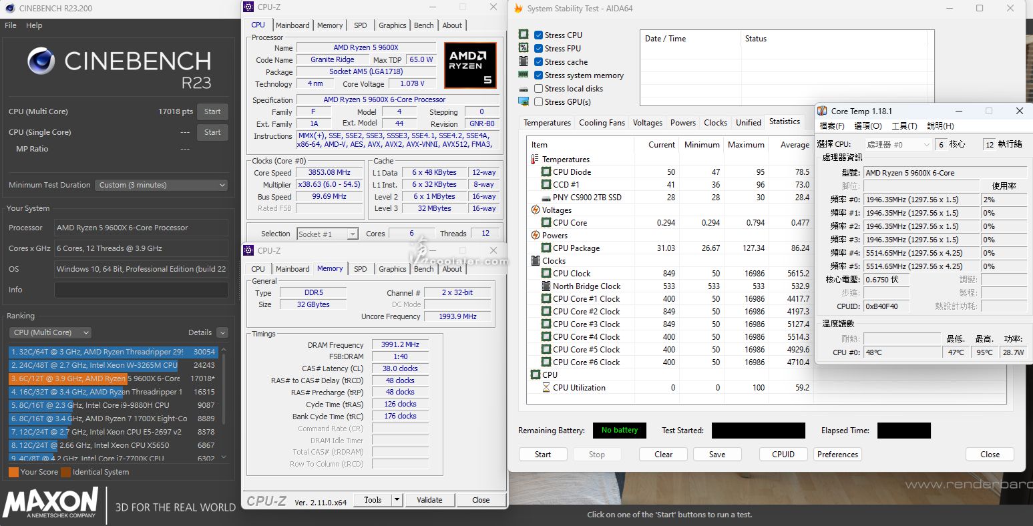The image size is (1033, 526).
Task: Click the Cinebench title bar logo icon
Action: point(9,9)
